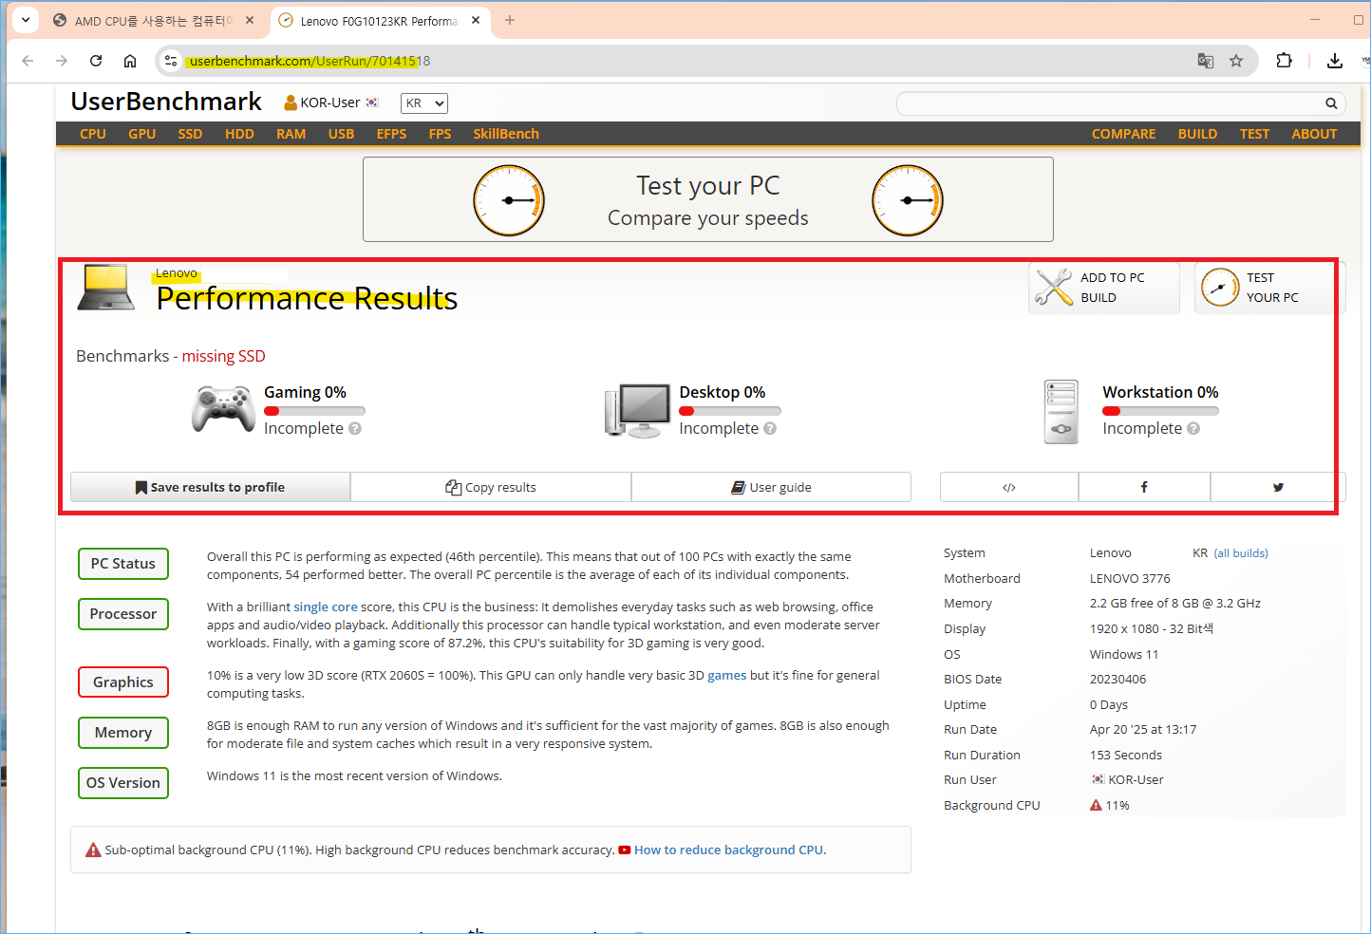Share results on Twitter

1278,487
